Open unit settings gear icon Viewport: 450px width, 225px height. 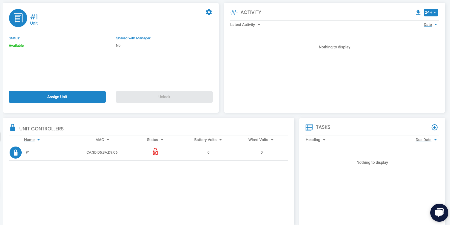pyautogui.click(x=209, y=12)
